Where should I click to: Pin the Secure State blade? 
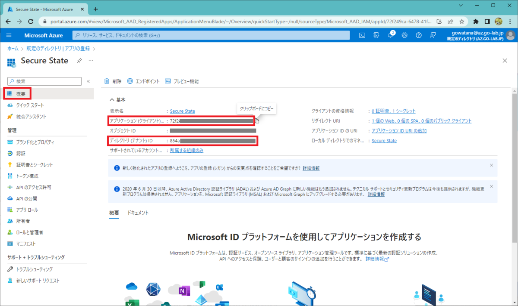point(79,61)
